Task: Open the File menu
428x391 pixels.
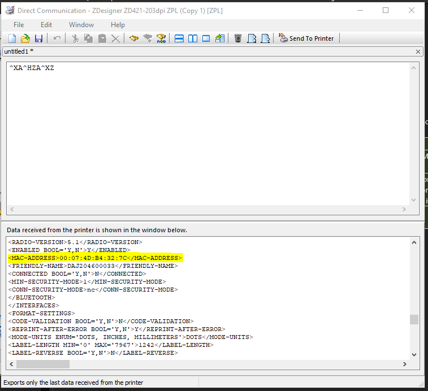Action: (x=19, y=25)
